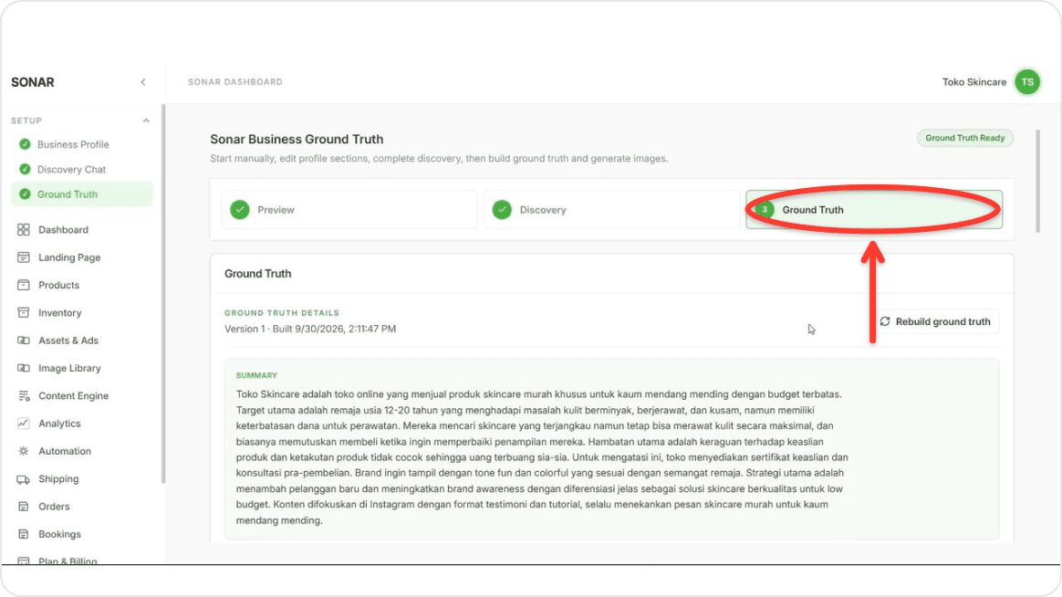1062x597 pixels.
Task: Click the Content Engine icon
Action: point(24,396)
